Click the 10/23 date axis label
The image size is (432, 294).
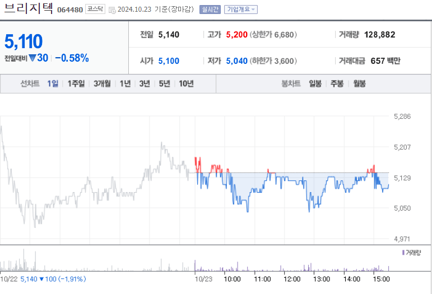(203, 279)
